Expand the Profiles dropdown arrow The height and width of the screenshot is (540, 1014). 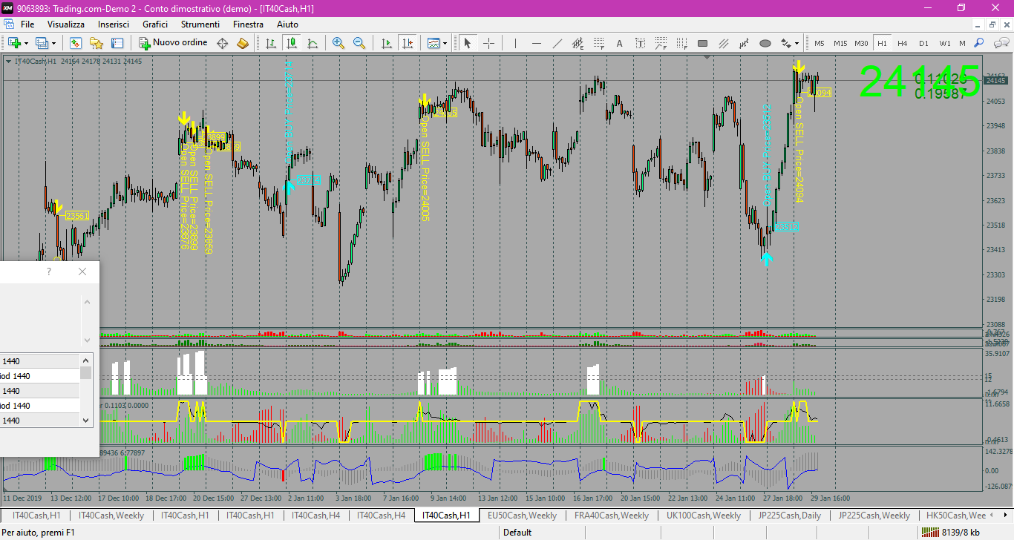coord(53,43)
